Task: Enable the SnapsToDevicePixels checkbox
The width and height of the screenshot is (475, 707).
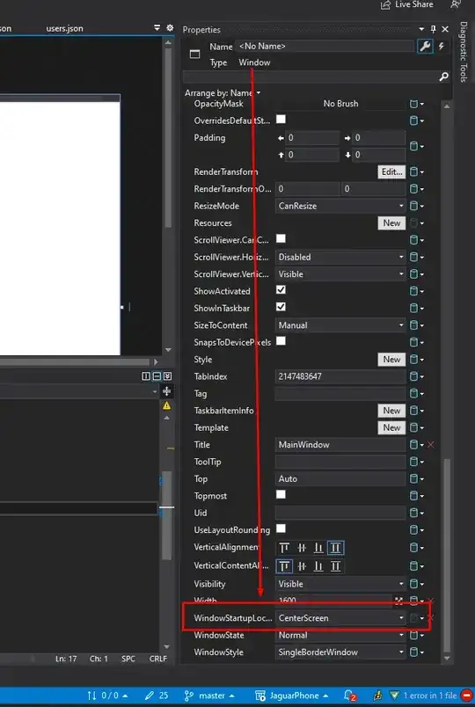Action: pos(281,341)
